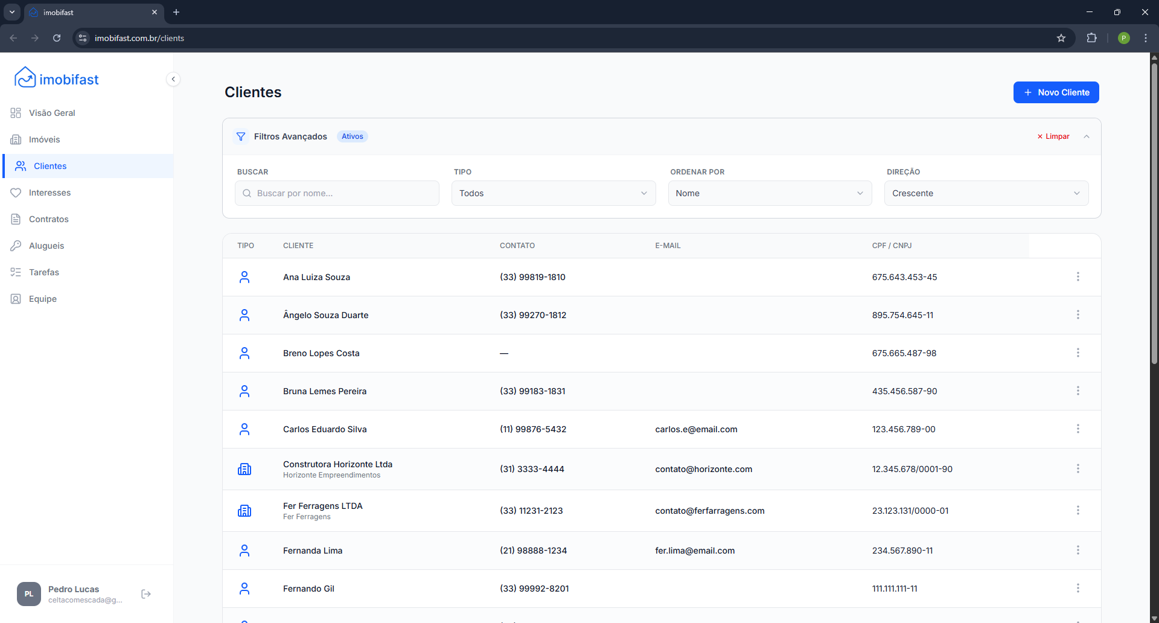Click the filter funnel icon

click(241, 136)
